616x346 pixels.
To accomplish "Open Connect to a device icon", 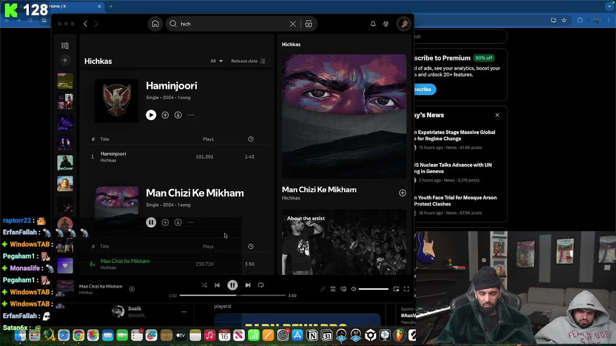I will pos(343,289).
